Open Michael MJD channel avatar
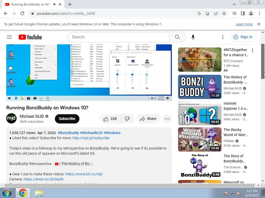Screen dimensions: 265x198 [x=11, y=118]
